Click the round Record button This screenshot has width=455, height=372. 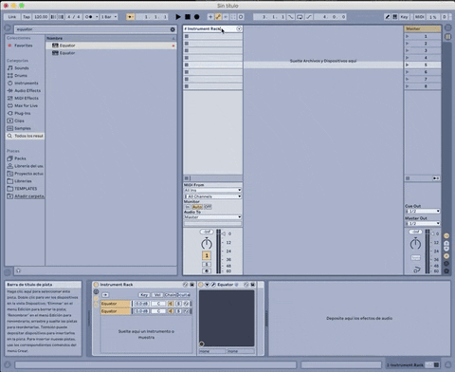(x=196, y=17)
